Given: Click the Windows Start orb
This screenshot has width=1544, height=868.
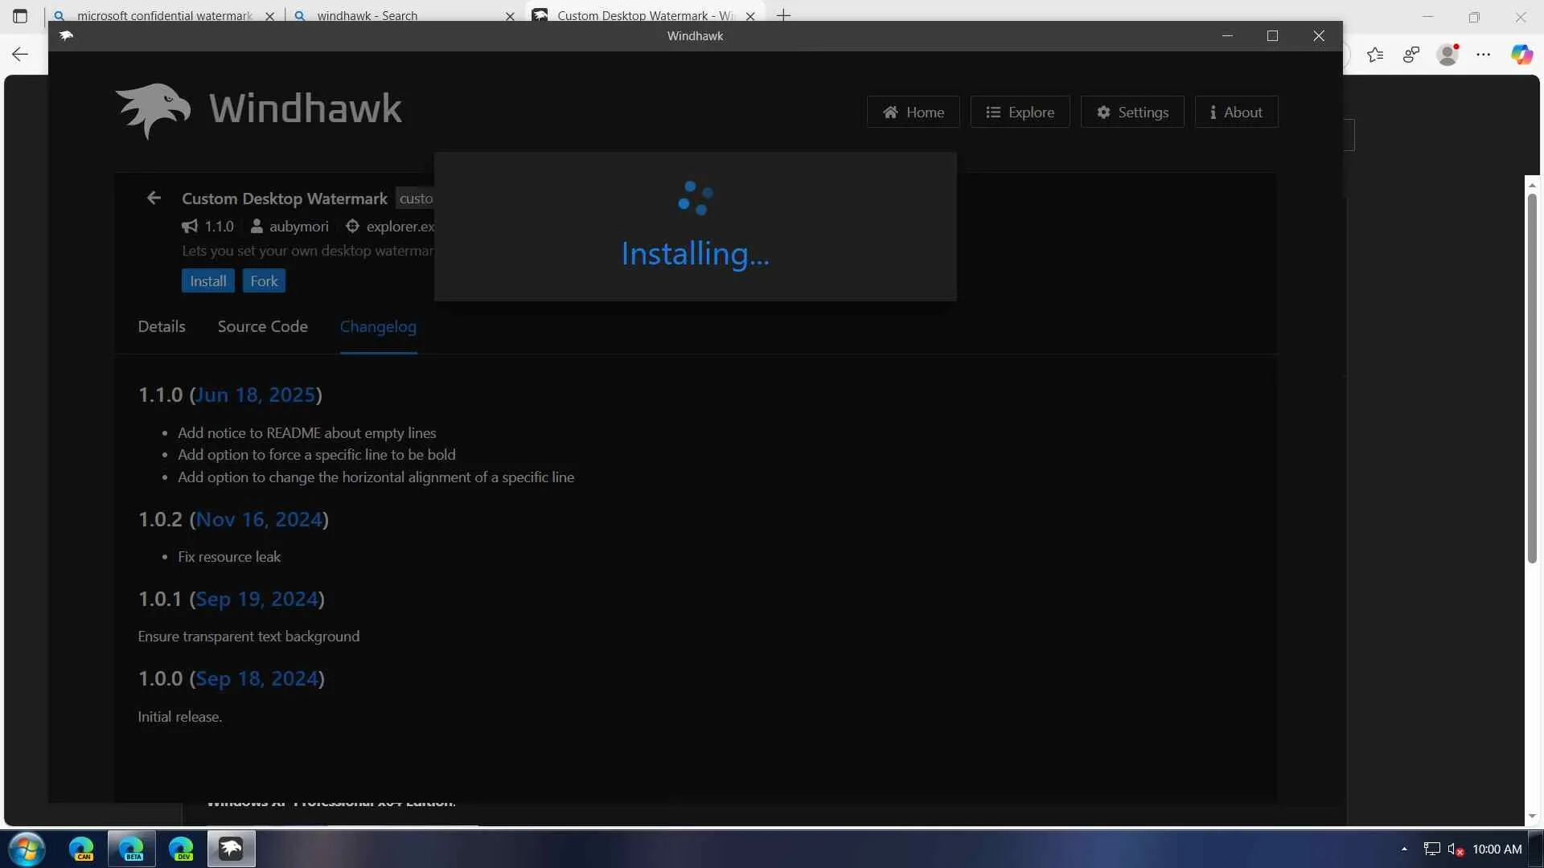Looking at the screenshot, I should pyautogui.click(x=27, y=849).
